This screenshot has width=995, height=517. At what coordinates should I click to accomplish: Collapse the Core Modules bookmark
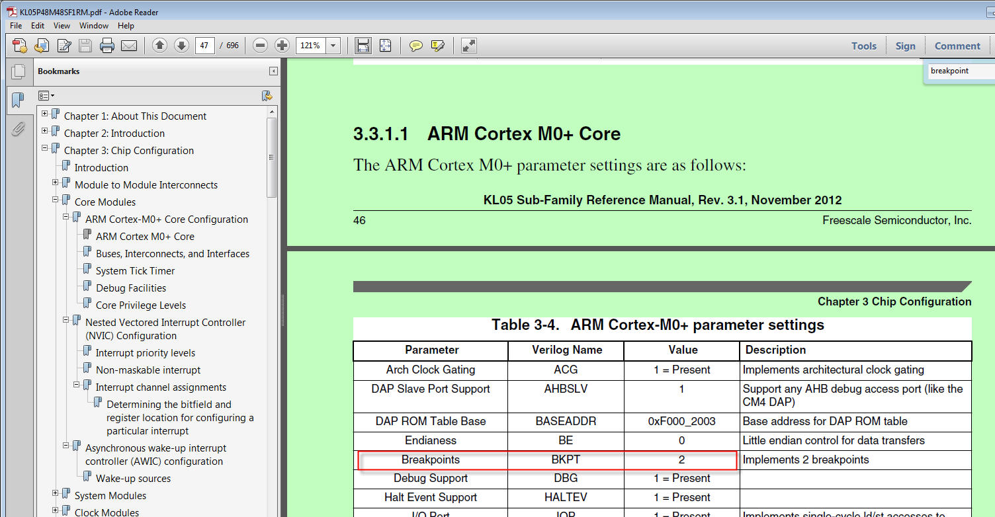click(x=56, y=200)
